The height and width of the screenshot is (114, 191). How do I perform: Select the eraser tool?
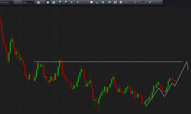coord(150,2)
